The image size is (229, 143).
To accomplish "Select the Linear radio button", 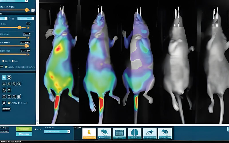I will [3, 61].
